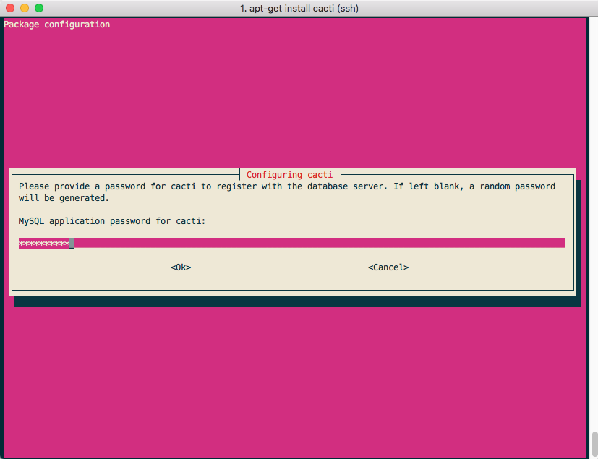Focus the MySQL application password field
The height and width of the screenshot is (459, 598).
291,243
